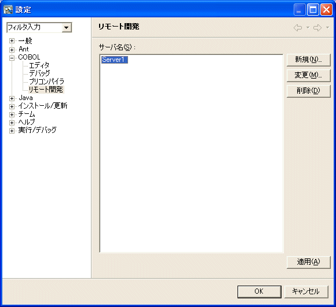336x307 pixels.
Task: Select the 実行/デバッグ category
Action: point(37,130)
